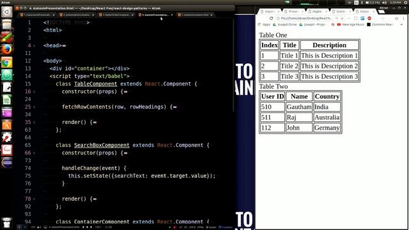409x230 pixels.
Task: Open the jnaapti Drive bookmark
Action: (284, 24)
